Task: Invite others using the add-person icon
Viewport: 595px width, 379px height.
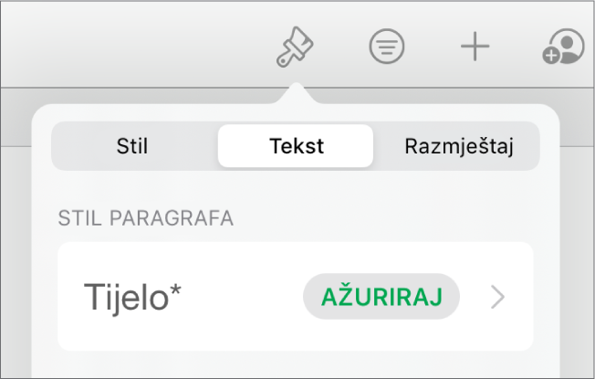Action: (563, 47)
